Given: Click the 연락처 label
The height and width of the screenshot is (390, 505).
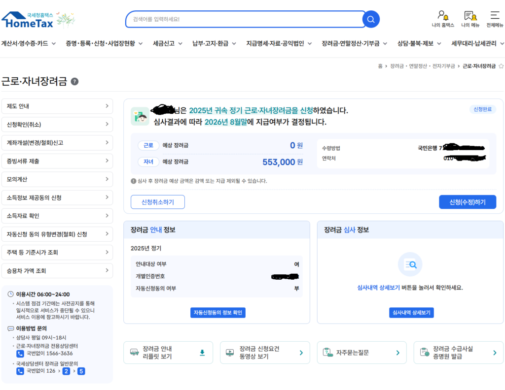Looking at the screenshot, I should (x=329, y=159).
